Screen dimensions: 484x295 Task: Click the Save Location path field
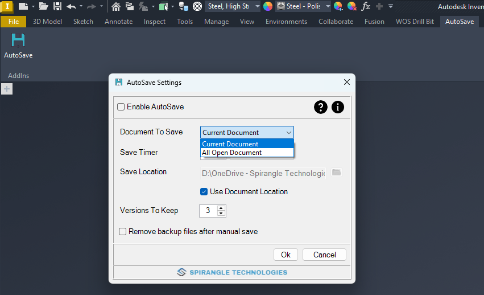263,173
